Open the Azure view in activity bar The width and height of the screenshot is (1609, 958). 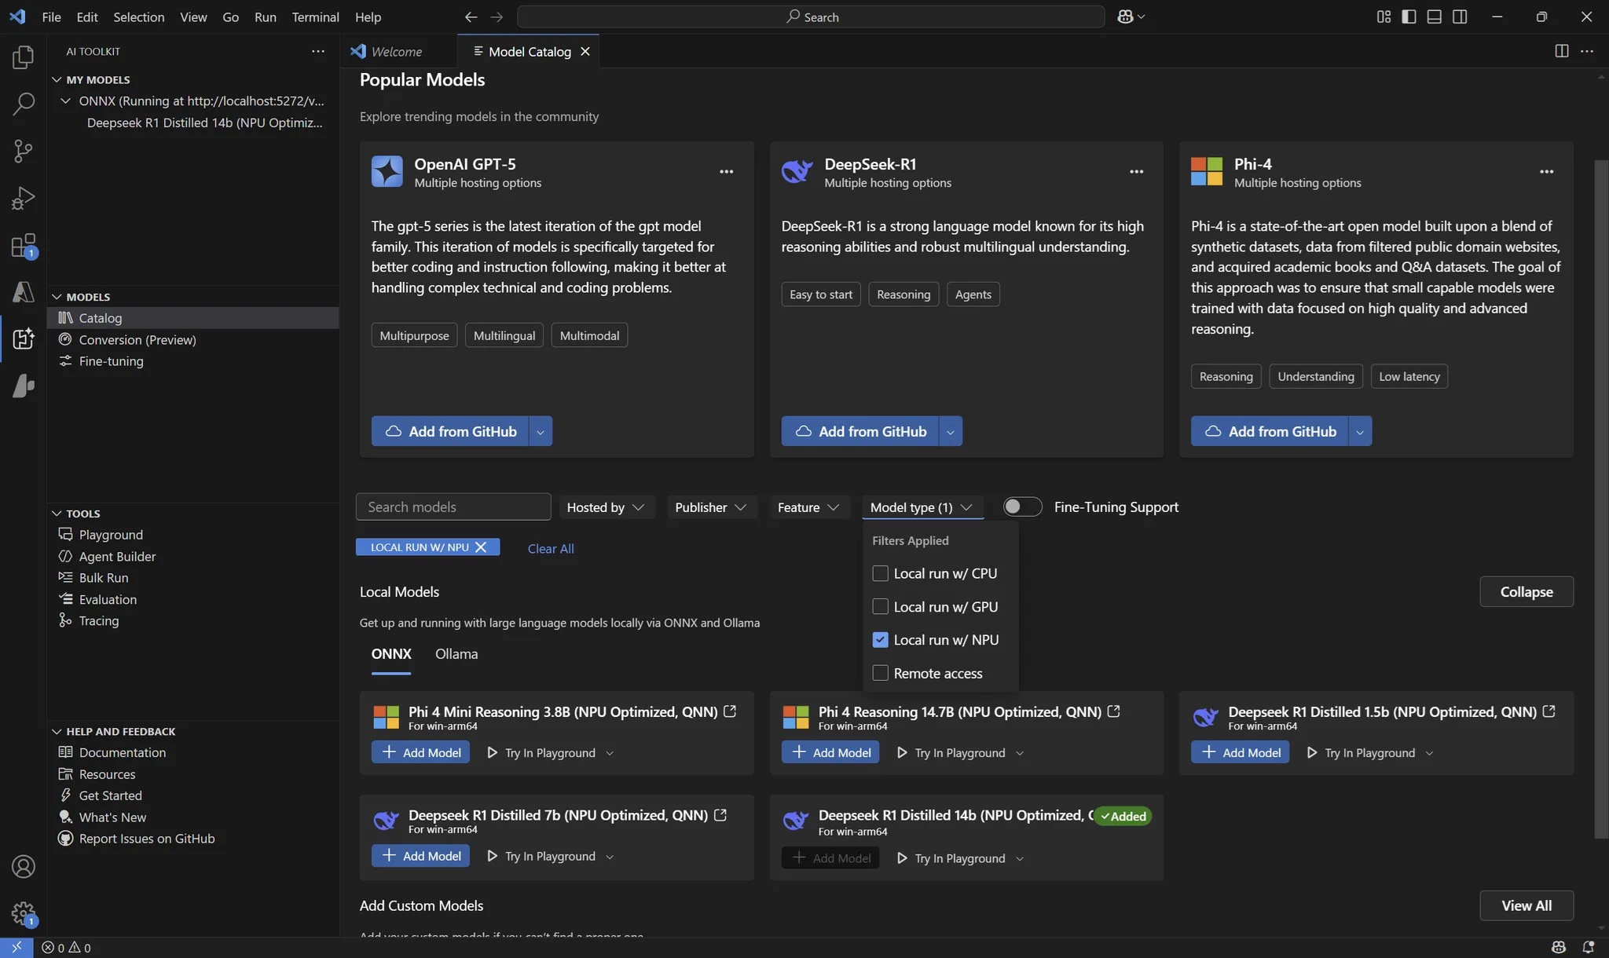[x=23, y=292]
